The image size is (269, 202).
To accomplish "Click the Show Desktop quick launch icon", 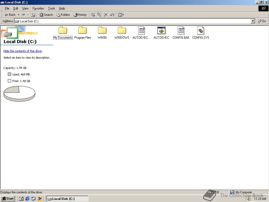I will tap(21, 199).
